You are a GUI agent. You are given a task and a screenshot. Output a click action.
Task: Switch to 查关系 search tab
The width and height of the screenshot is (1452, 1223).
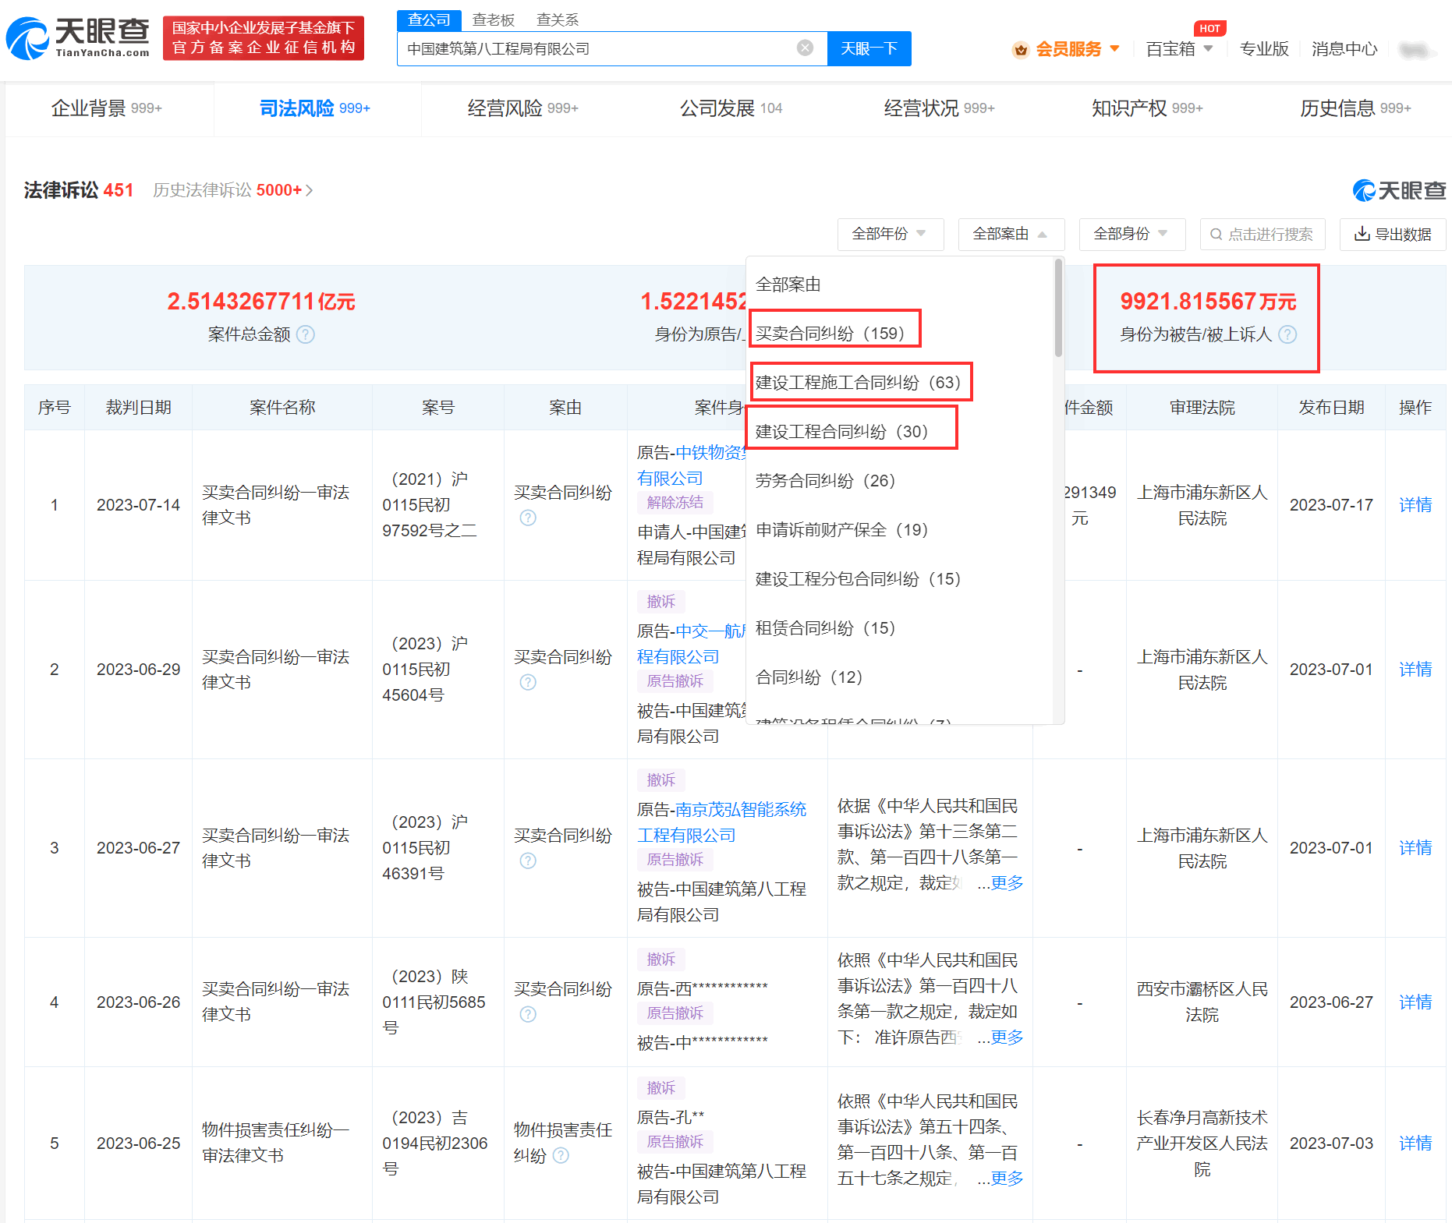pyautogui.click(x=558, y=20)
